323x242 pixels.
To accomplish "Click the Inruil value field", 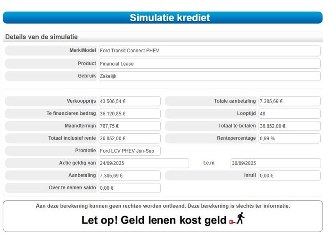I will (289, 176).
